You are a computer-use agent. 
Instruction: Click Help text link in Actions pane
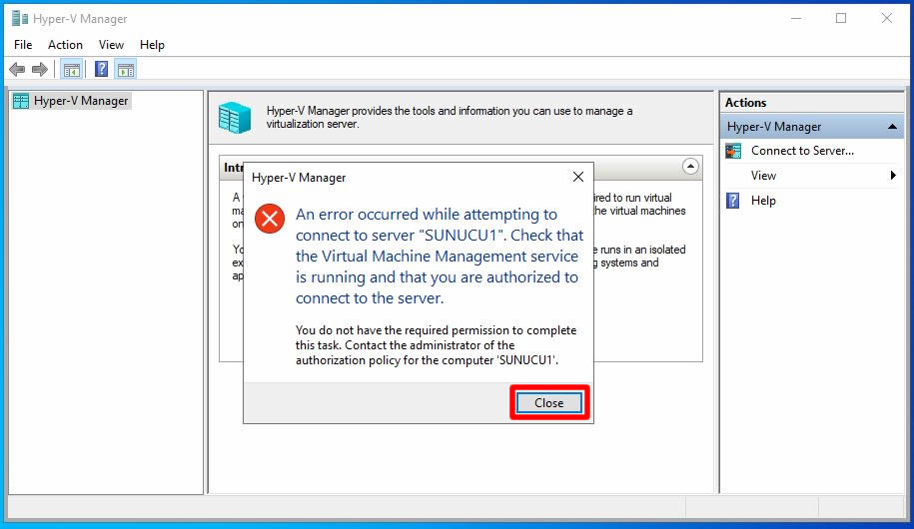coord(763,201)
